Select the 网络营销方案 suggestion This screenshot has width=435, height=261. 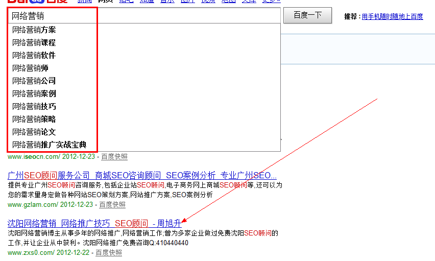pos(34,30)
